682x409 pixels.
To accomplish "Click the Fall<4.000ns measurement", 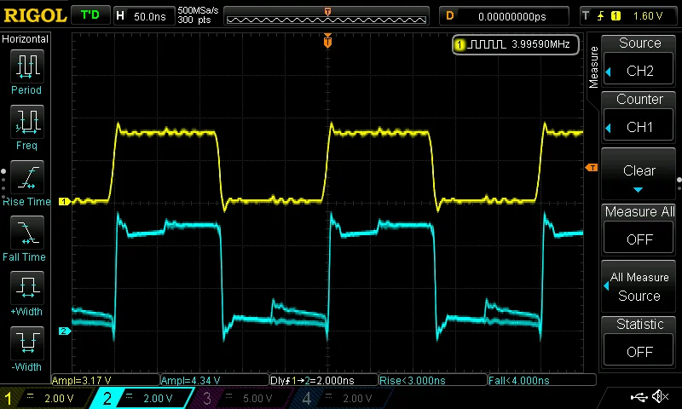I will click(x=542, y=380).
